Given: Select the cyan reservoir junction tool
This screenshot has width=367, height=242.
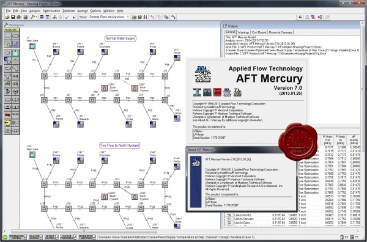Looking at the screenshot, I should point(15,53).
